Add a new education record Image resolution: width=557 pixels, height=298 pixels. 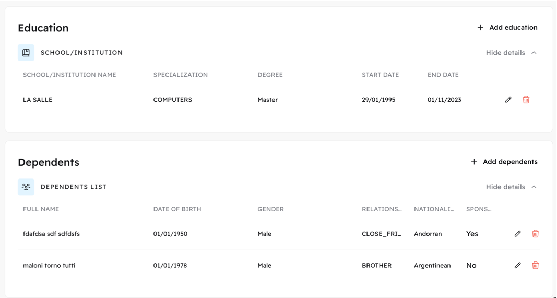[507, 27]
